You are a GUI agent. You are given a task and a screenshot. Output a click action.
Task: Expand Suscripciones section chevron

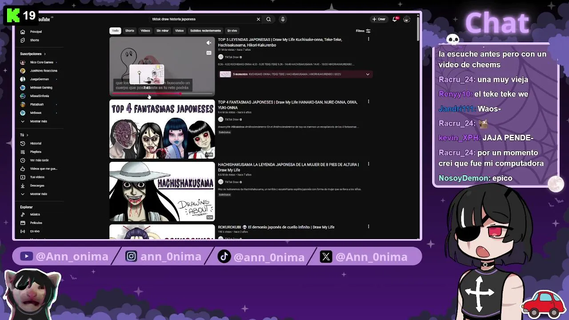pyautogui.click(x=44, y=54)
